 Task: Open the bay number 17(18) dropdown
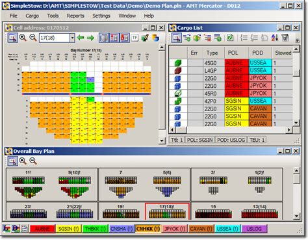72,38
